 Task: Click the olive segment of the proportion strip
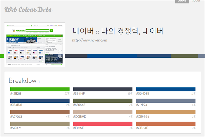[x=184, y=56]
